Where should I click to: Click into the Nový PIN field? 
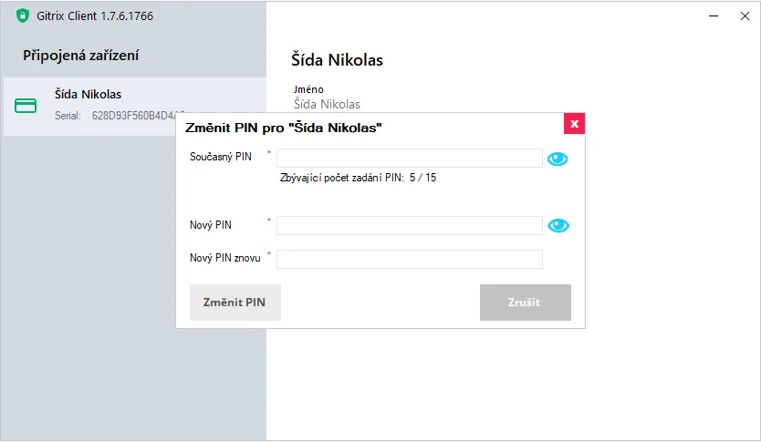409,225
